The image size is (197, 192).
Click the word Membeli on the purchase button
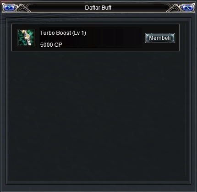click(x=160, y=38)
